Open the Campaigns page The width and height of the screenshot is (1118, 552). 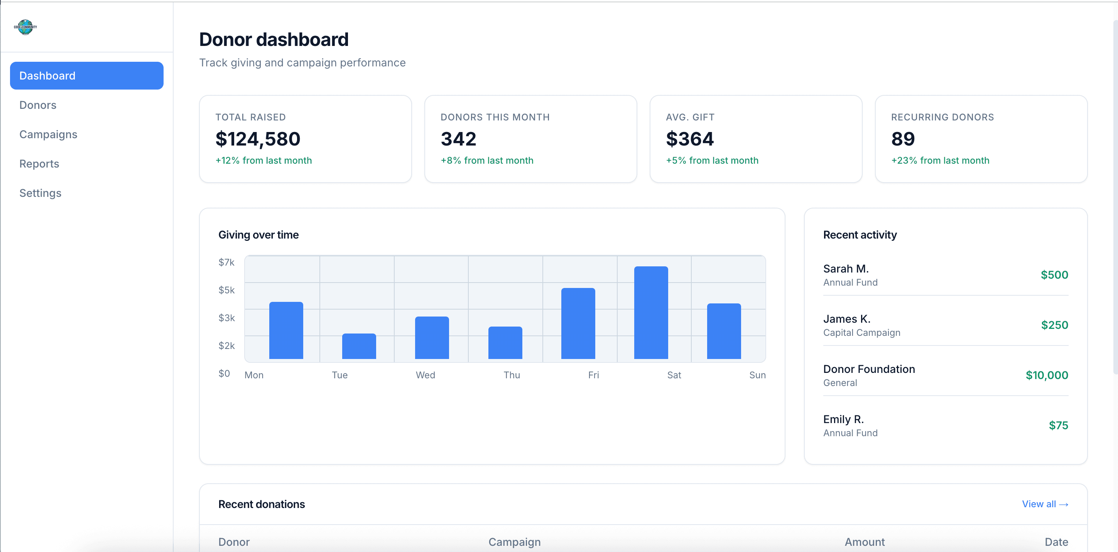pyautogui.click(x=48, y=134)
